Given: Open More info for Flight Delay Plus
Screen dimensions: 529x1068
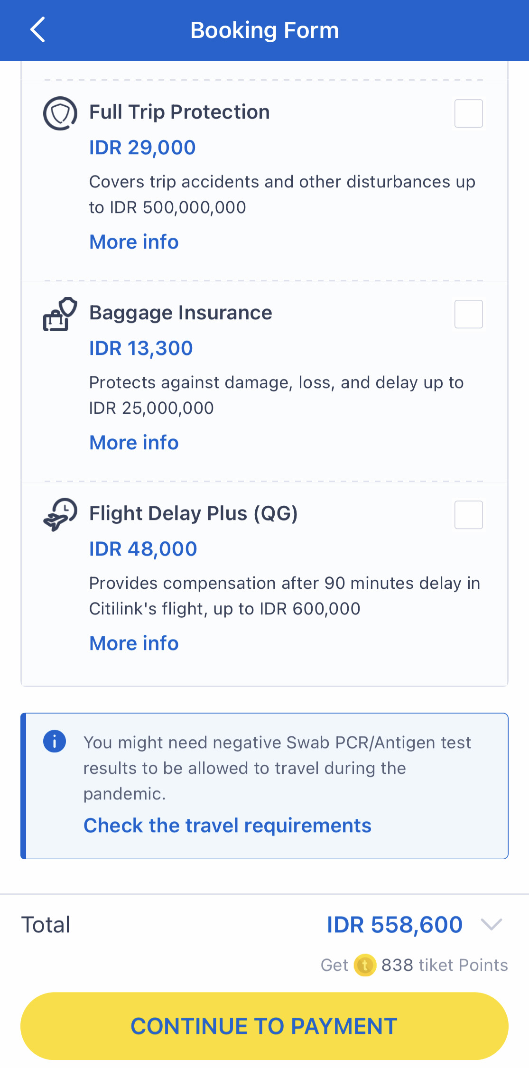Looking at the screenshot, I should (134, 643).
